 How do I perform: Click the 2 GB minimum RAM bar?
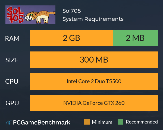tap(71, 38)
